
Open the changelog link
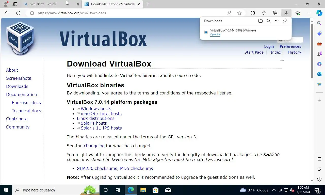[94, 146]
